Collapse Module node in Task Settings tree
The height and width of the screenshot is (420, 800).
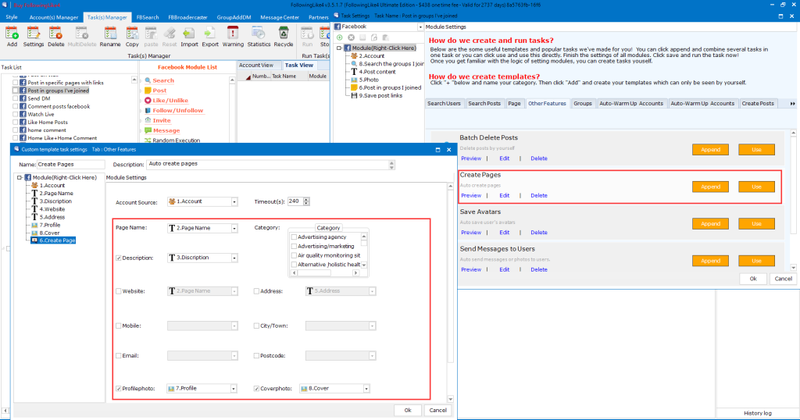tap(339, 48)
